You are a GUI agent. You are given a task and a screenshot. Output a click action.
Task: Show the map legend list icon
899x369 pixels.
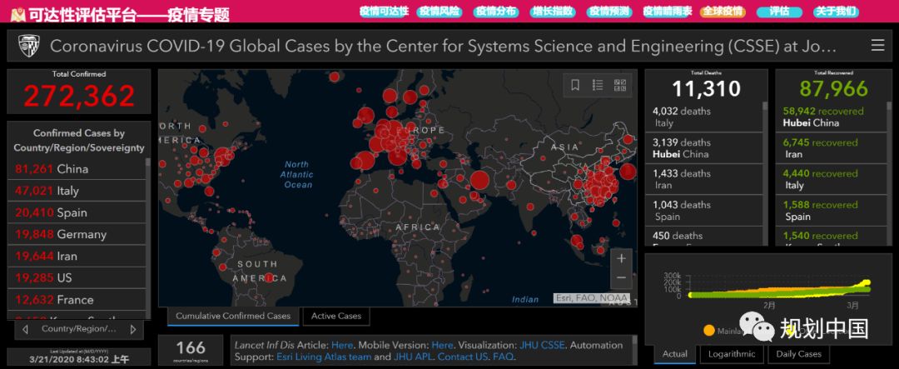tap(598, 85)
